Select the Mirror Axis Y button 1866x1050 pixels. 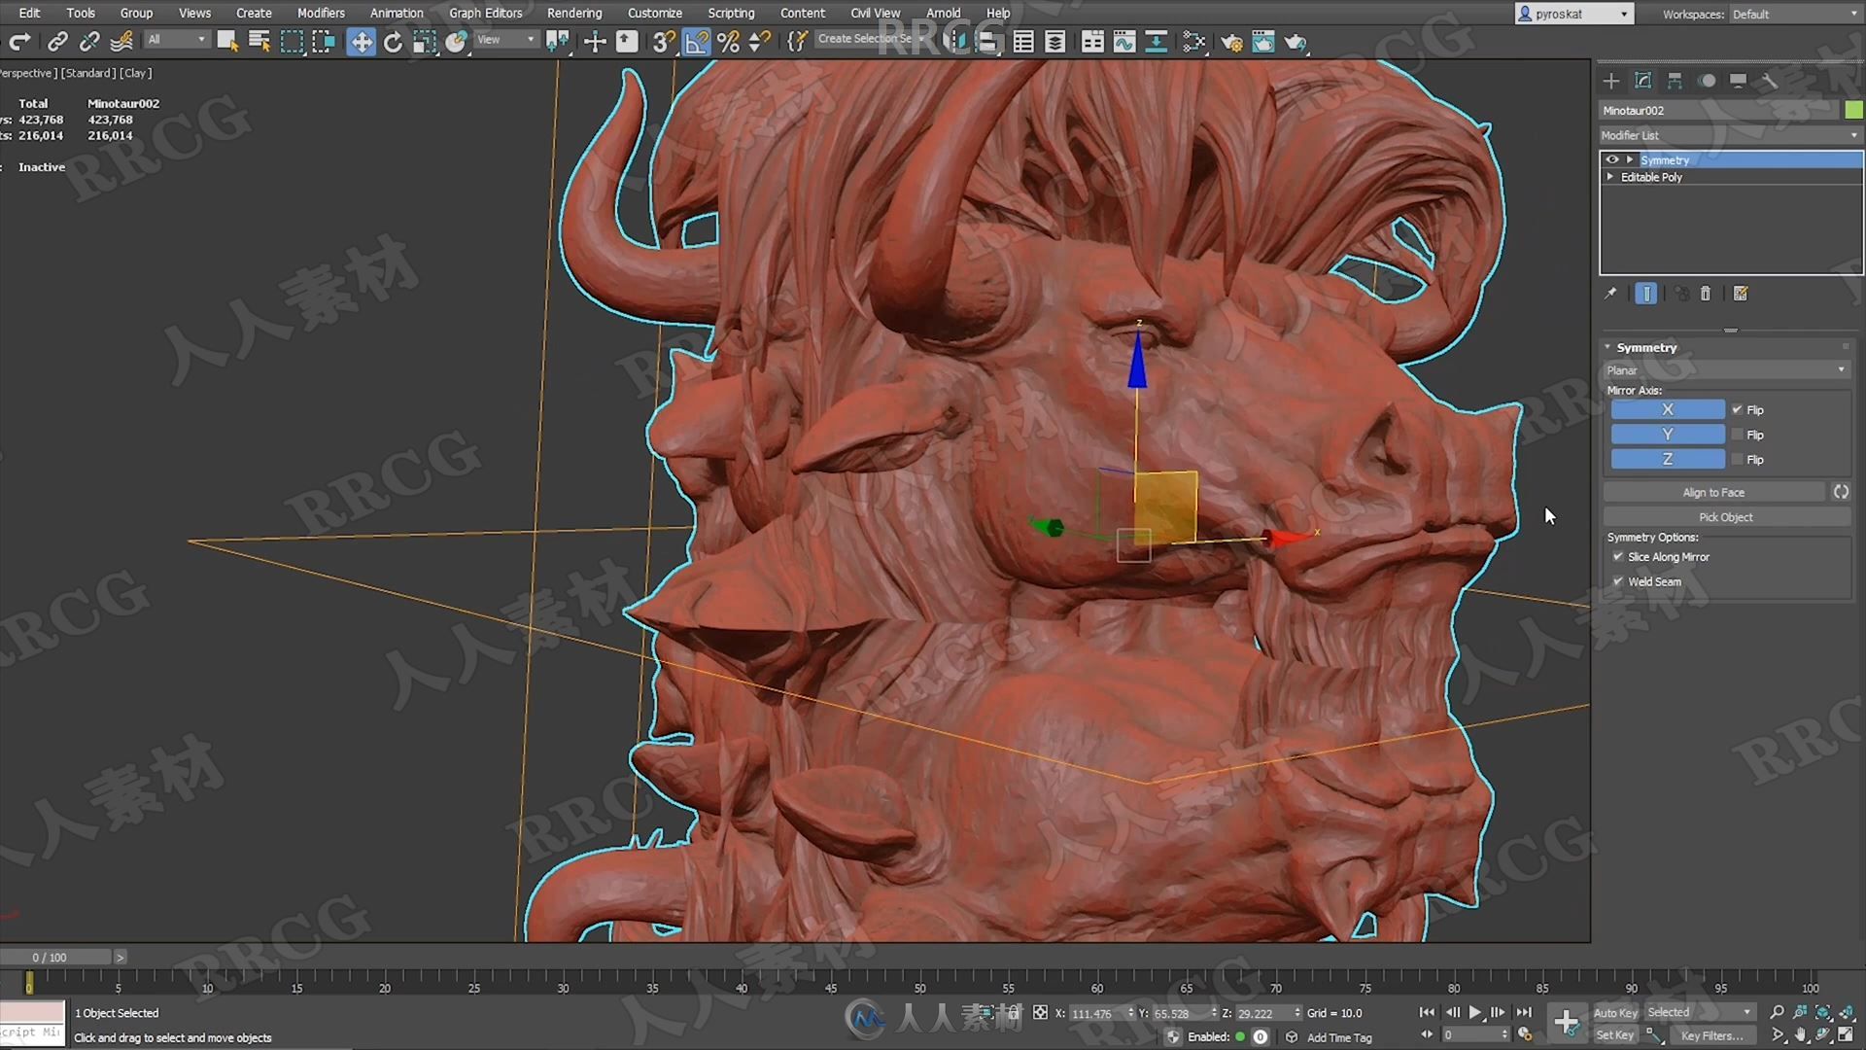(1666, 434)
